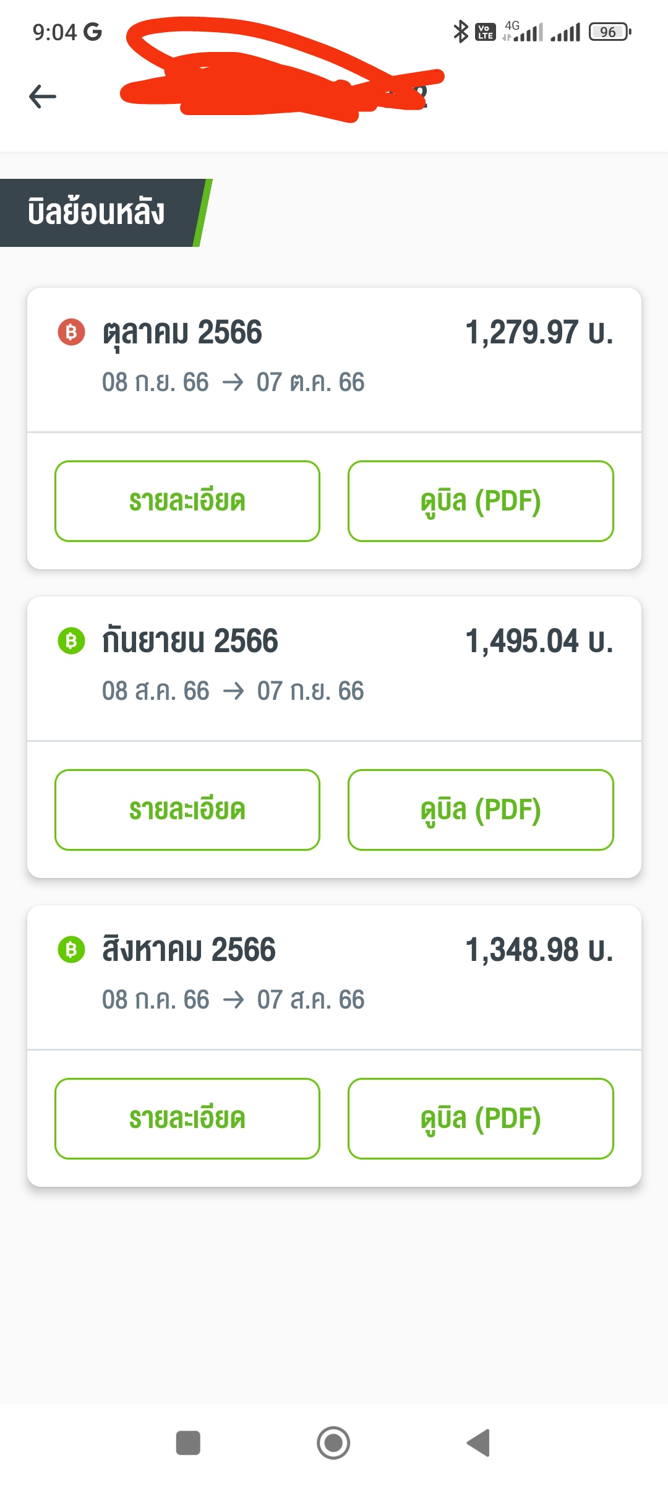This screenshot has width=668, height=1485.
Task: Tap the 1,279.97 บ. amount
Action: [539, 332]
